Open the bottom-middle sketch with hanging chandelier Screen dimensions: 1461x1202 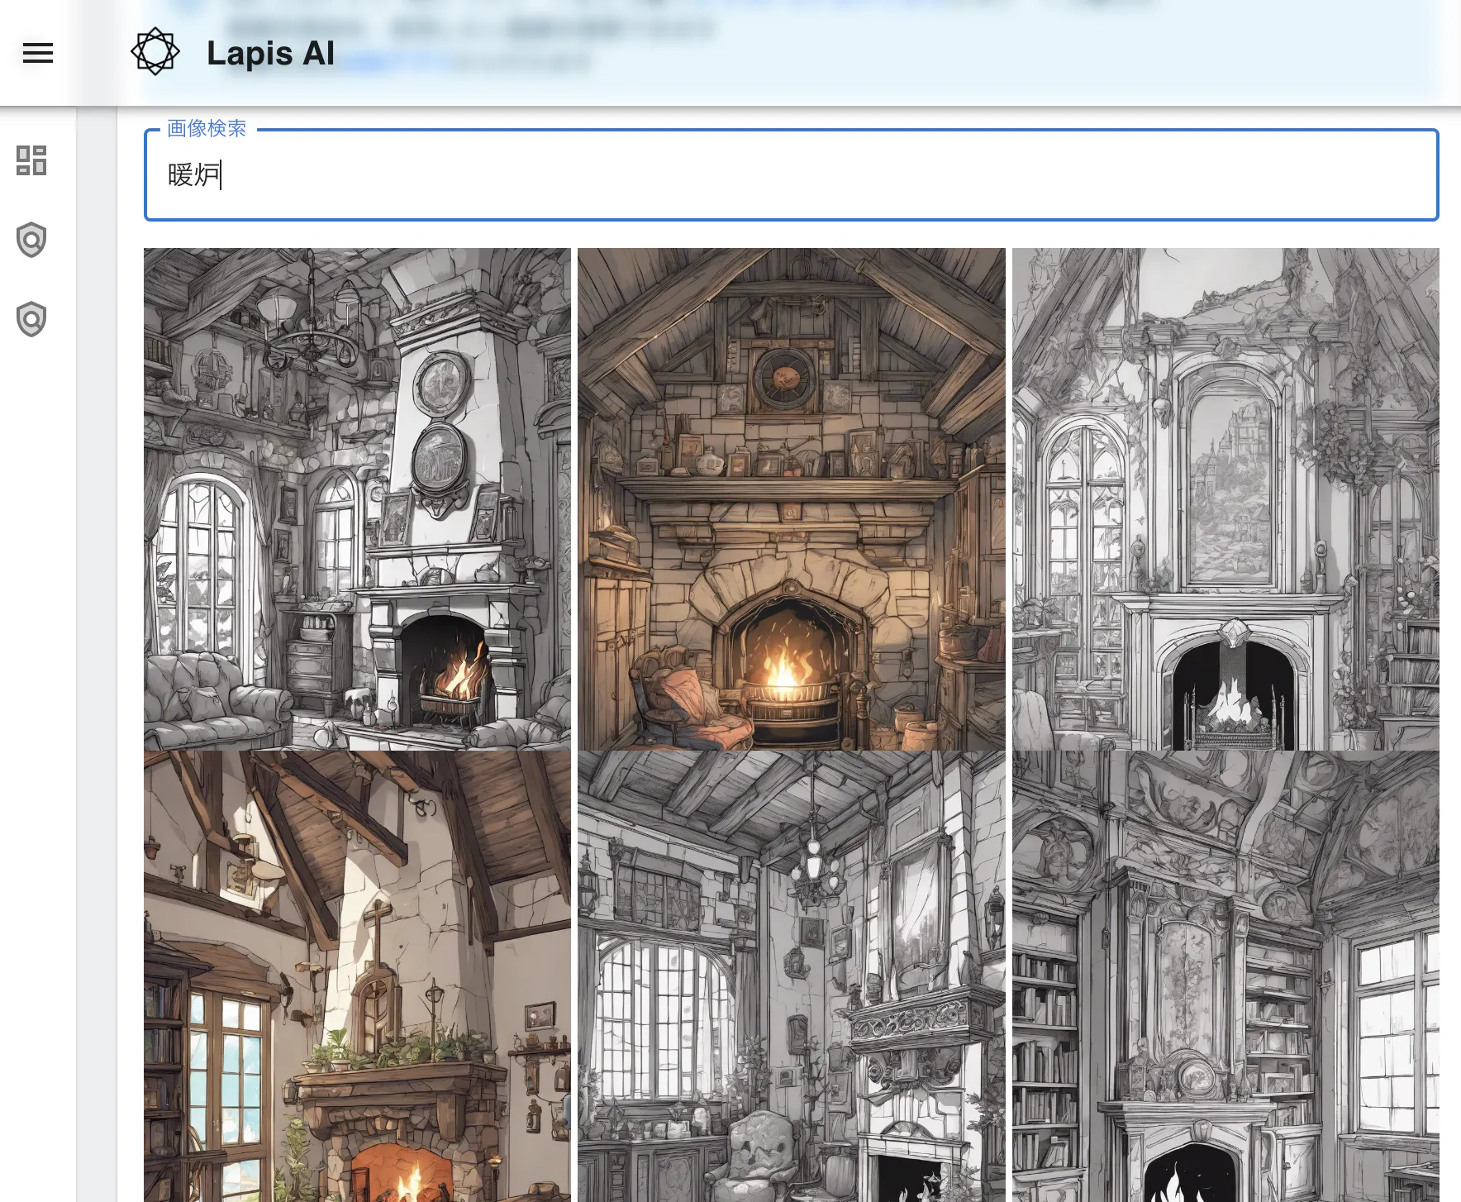click(791, 975)
